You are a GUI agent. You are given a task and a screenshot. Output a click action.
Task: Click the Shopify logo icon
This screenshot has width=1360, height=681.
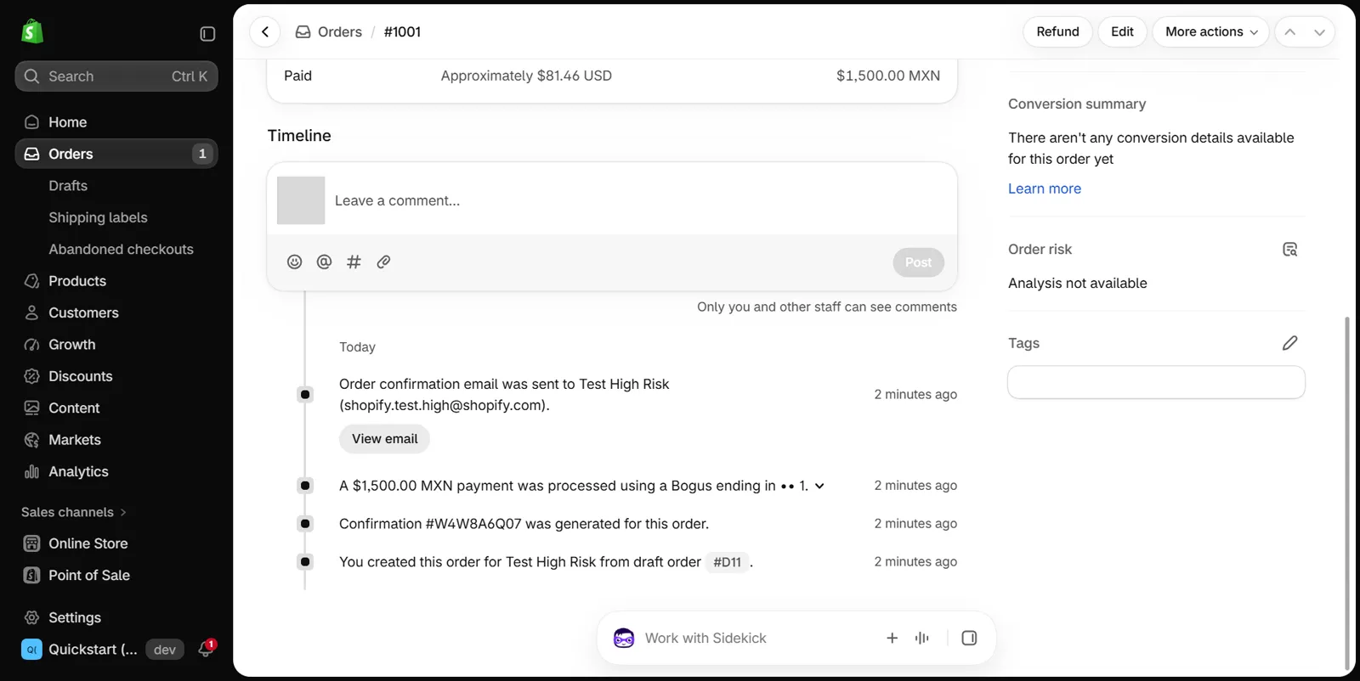click(x=32, y=32)
